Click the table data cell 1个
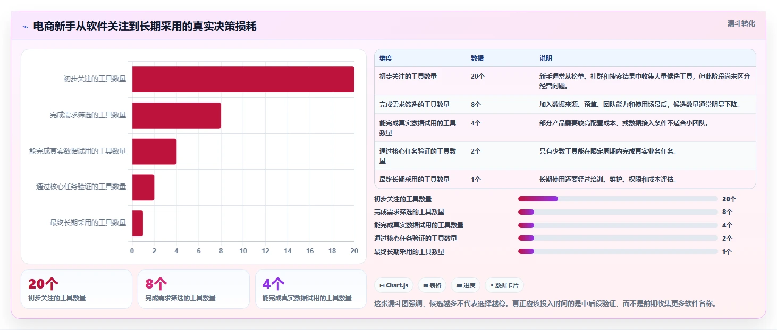Image resolution: width=777 pixels, height=330 pixels. (476, 180)
